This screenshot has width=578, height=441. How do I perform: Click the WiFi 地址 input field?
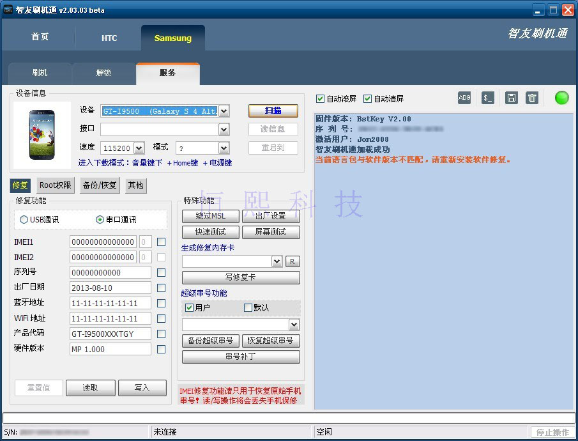[x=110, y=318]
